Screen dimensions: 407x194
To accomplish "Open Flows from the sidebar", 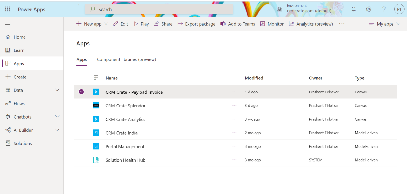I will 19,103.
